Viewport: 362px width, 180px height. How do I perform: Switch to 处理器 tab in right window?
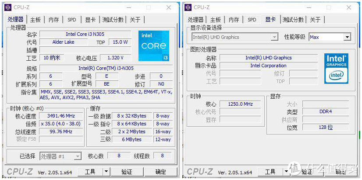(196, 20)
